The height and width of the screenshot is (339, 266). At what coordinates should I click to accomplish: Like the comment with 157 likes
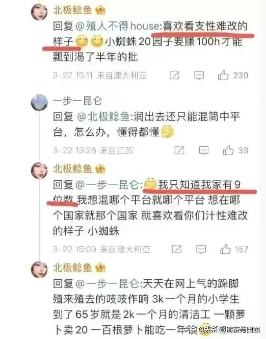(x=225, y=249)
